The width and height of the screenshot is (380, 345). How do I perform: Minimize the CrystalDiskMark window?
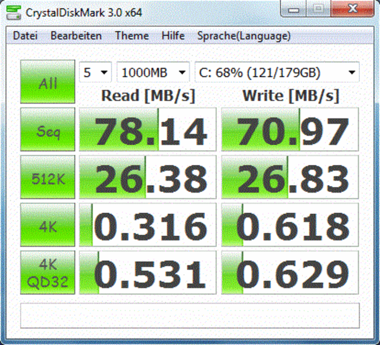pyautogui.click(x=293, y=9)
